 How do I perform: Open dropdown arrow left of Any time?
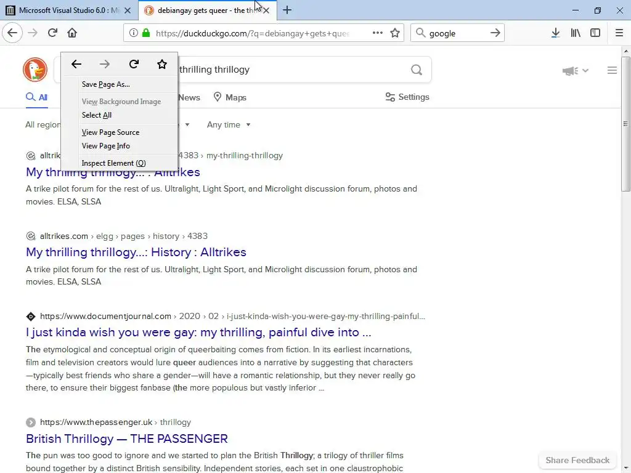point(187,124)
